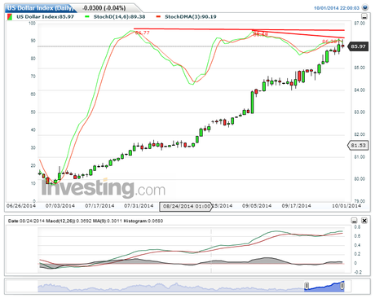Click the 09/05/2014 date axis label
375x298 pixels.
(x=257, y=206)
